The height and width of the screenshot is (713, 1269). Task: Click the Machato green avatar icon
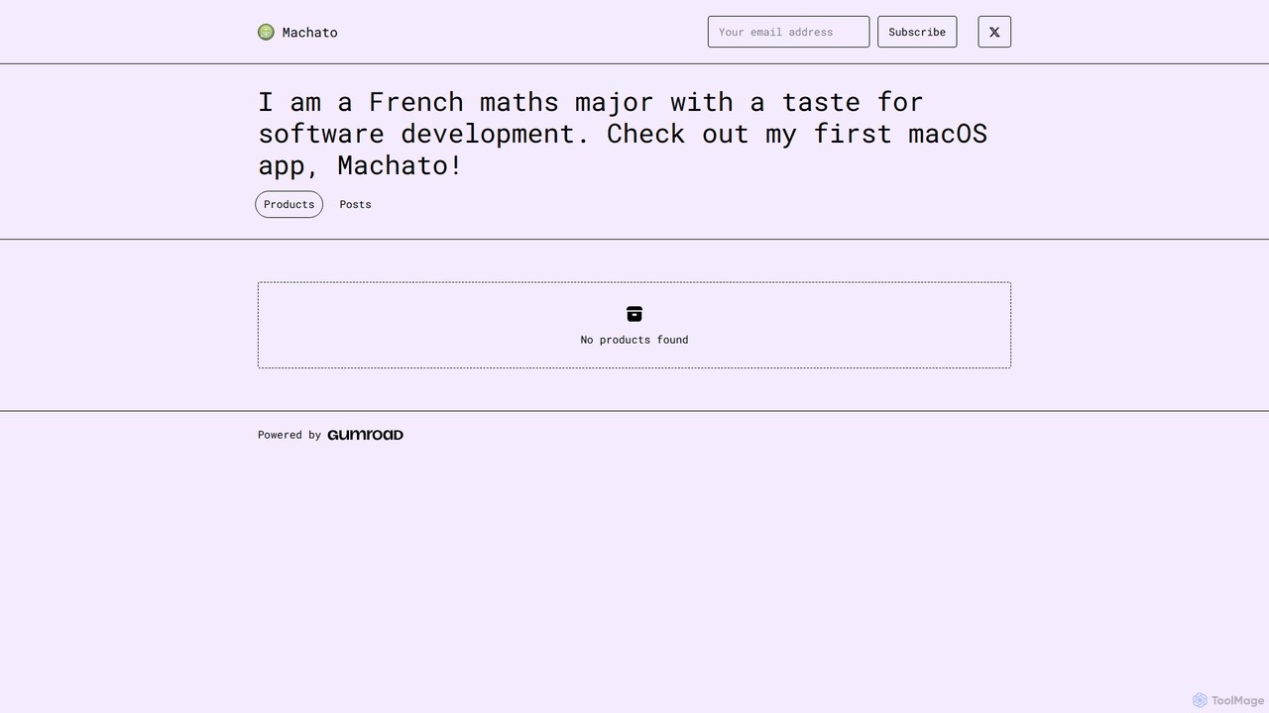coord(266,32)
